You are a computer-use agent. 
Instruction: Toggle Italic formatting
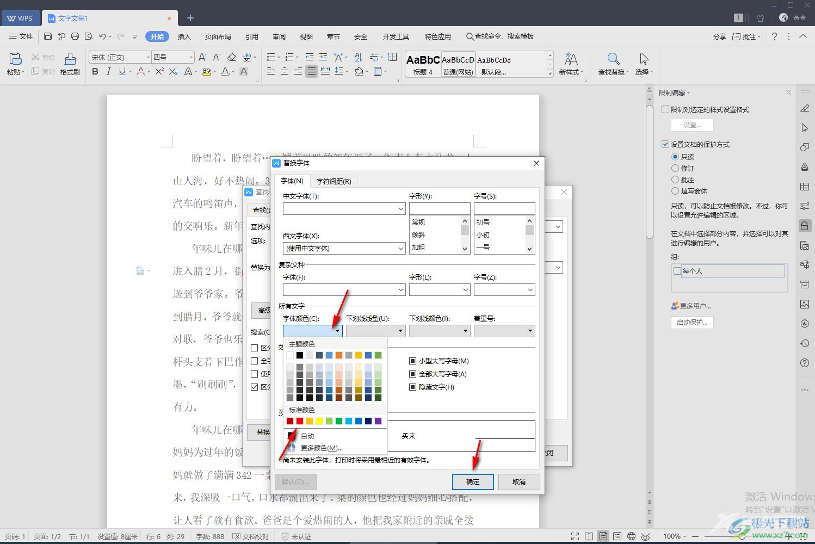coord(108,71)
